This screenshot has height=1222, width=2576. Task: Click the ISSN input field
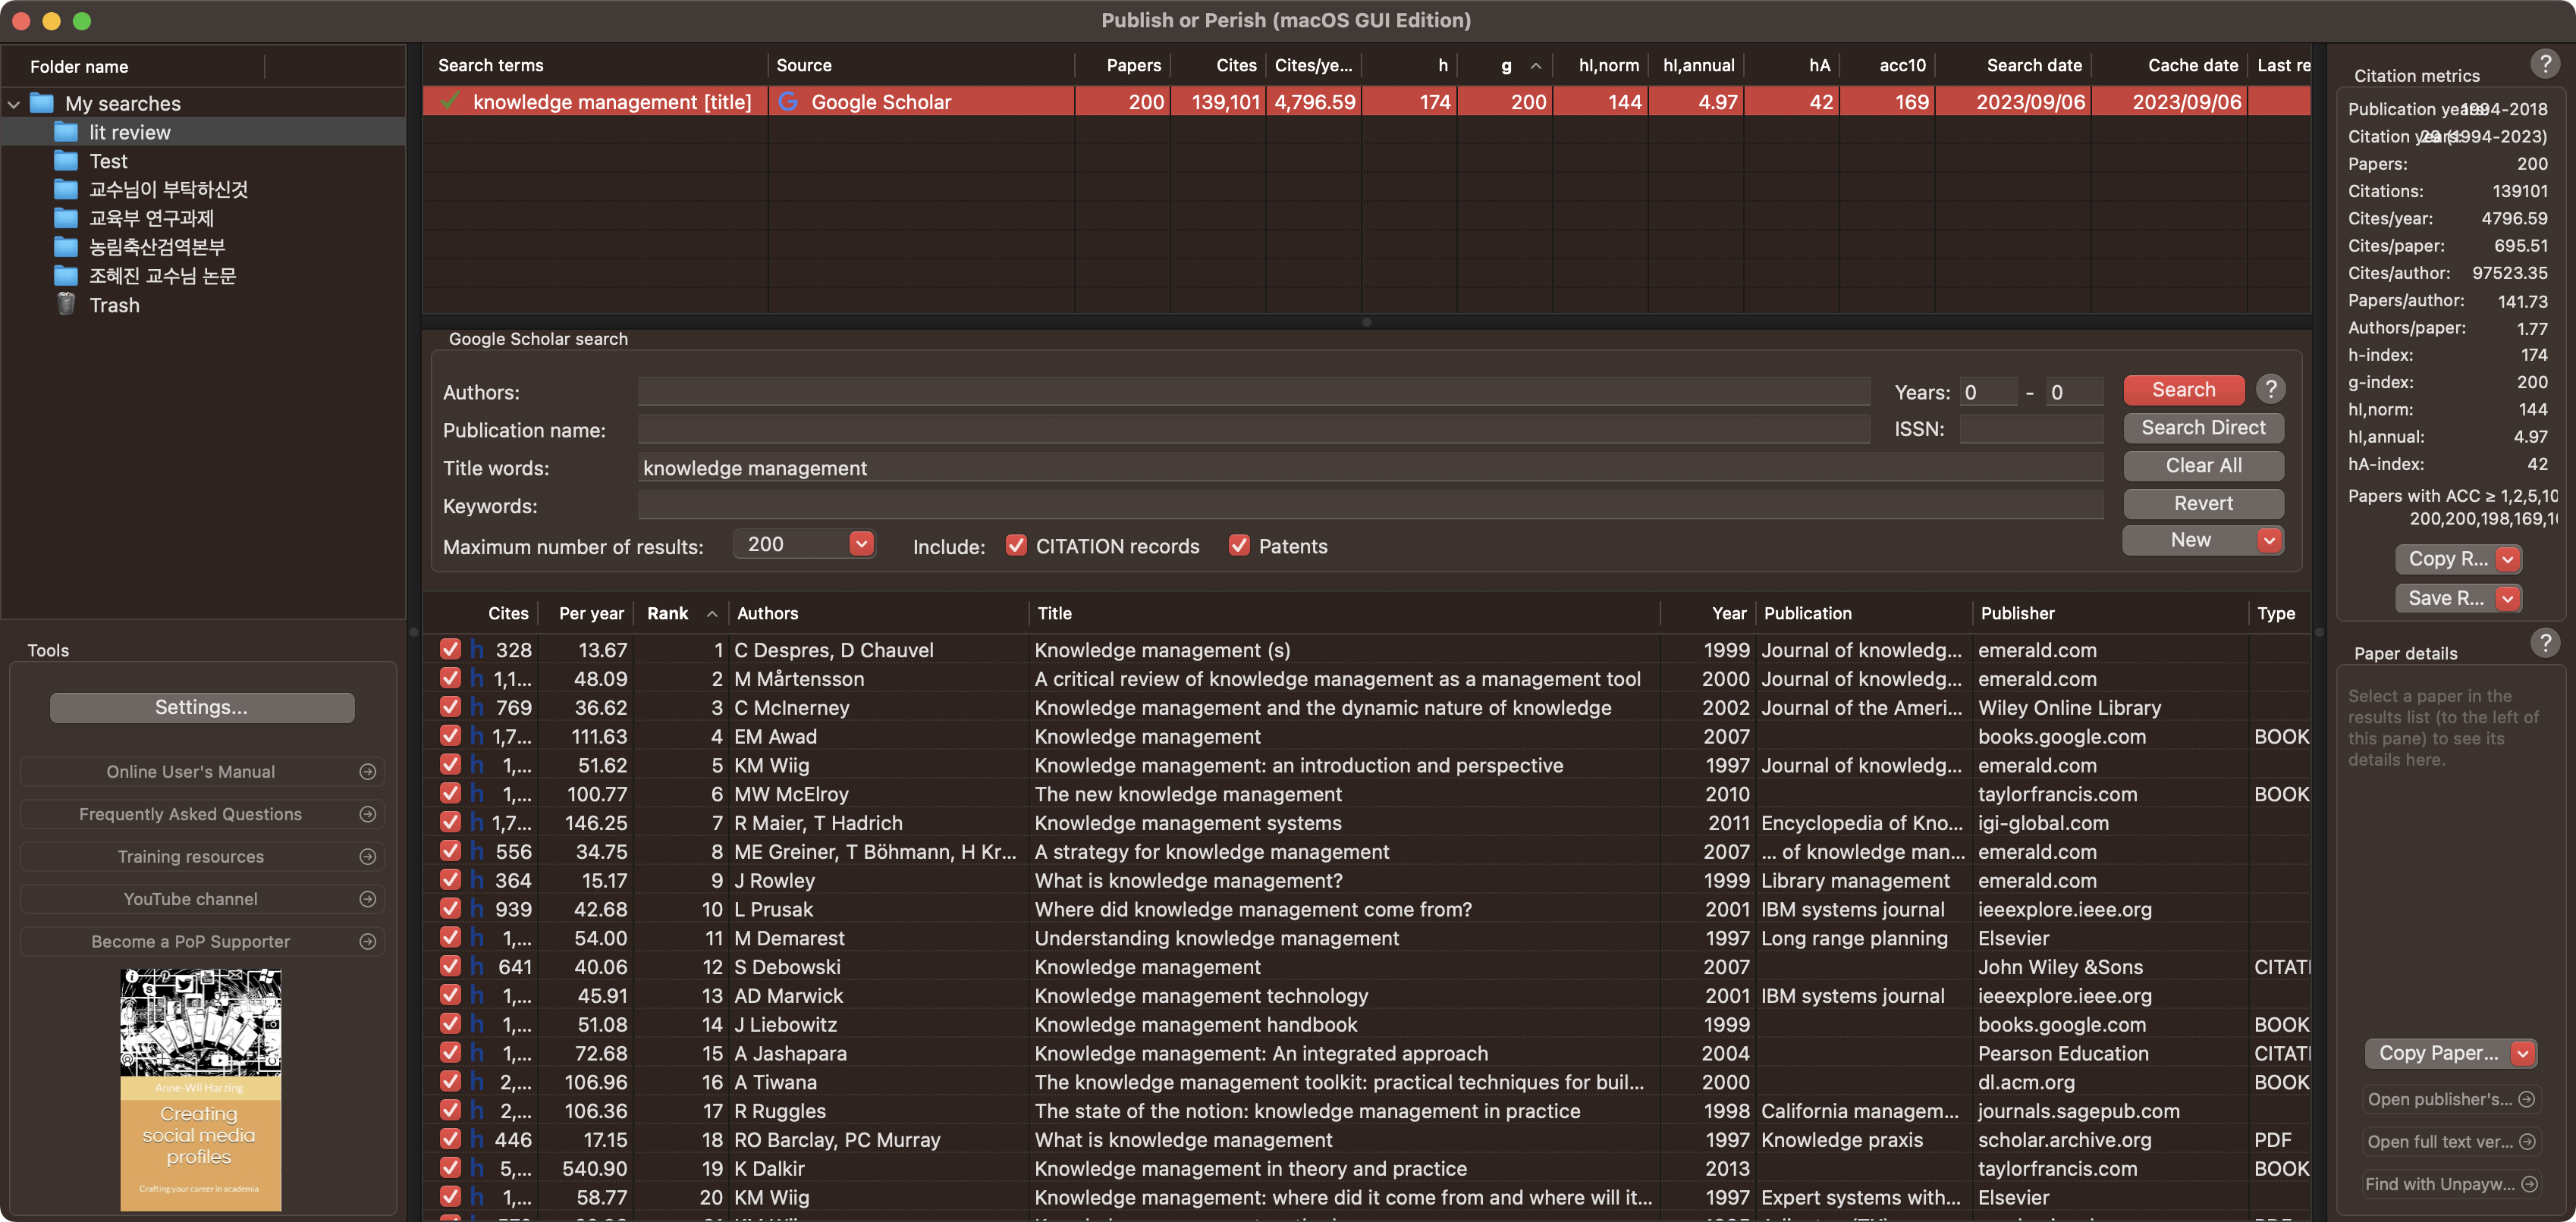pos(2031,428)
